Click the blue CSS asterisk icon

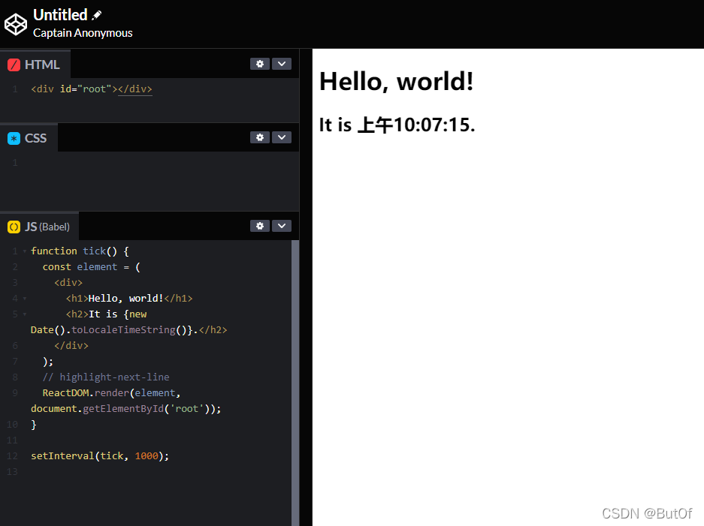pyautogui.click(x=14, y=139)
